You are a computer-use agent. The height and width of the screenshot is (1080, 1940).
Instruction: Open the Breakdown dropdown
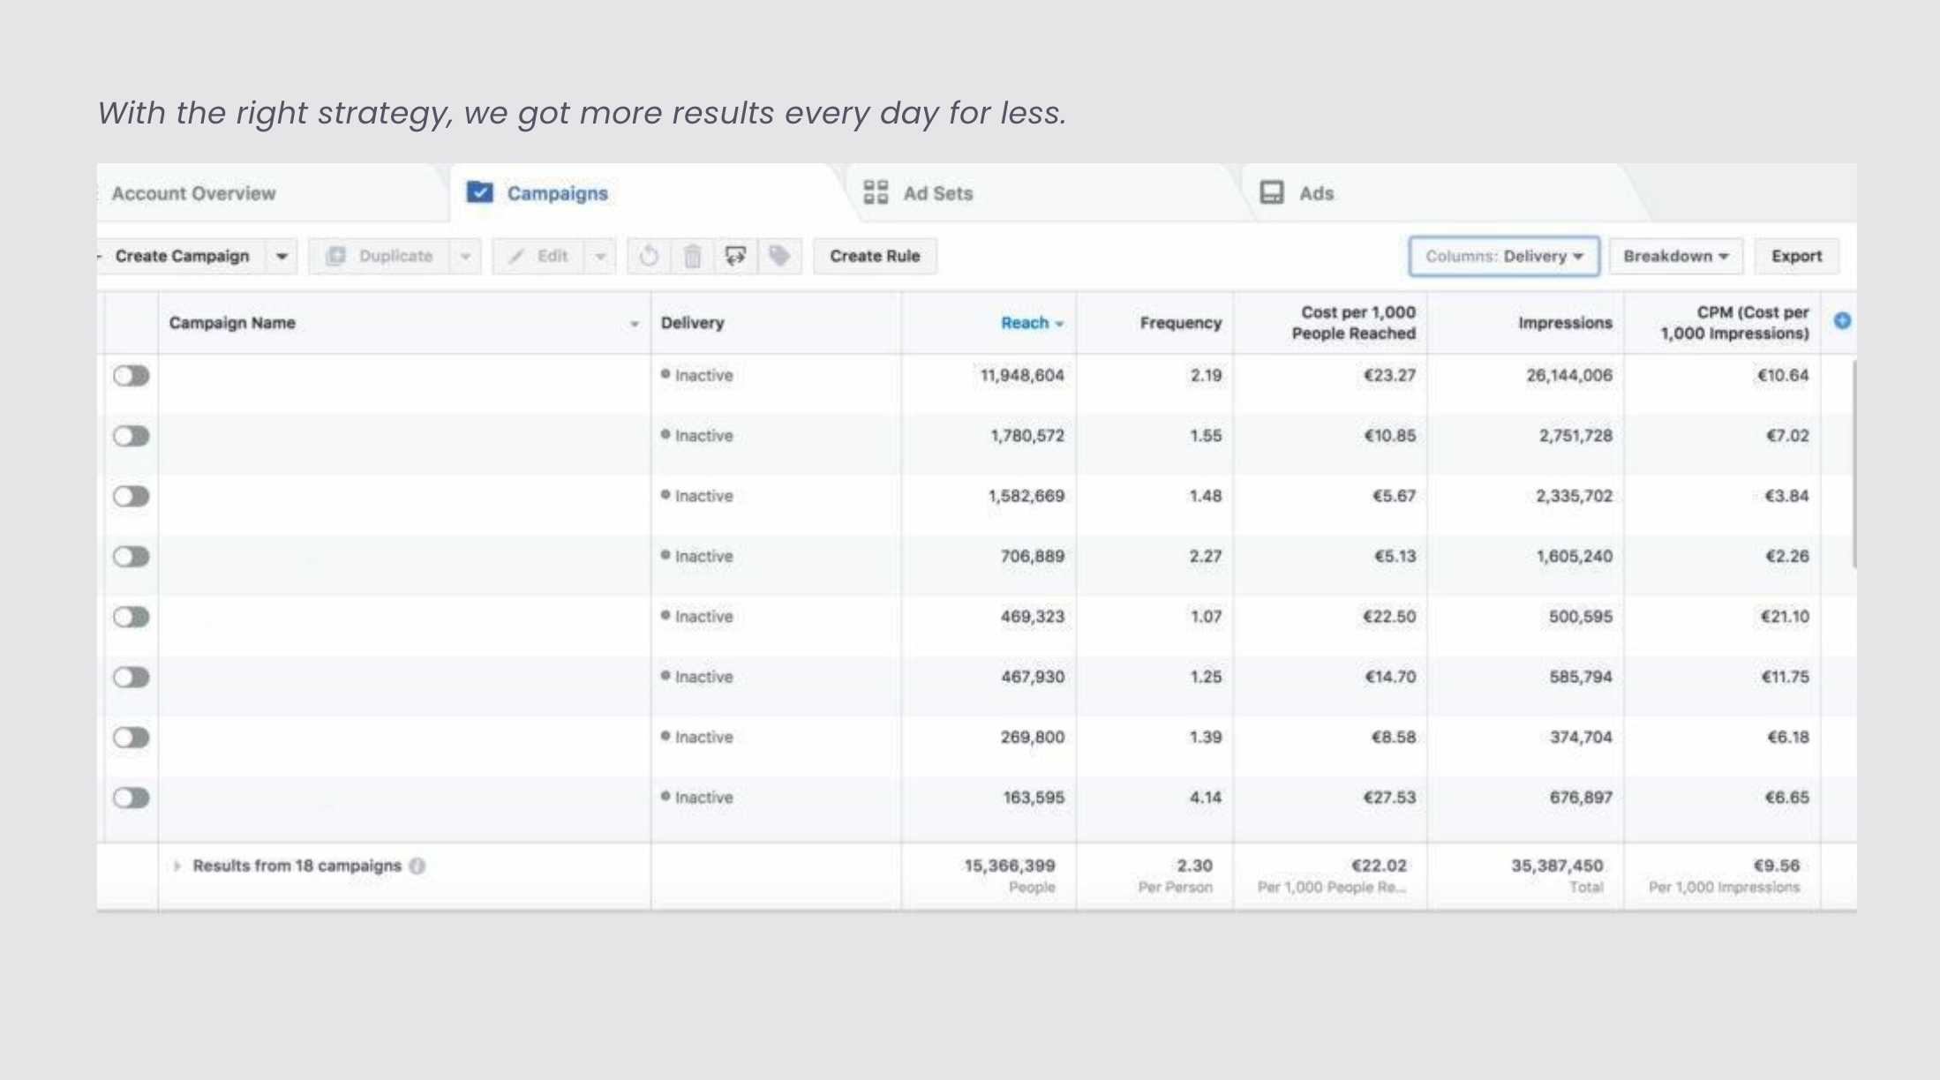(x=1675, y=256)
